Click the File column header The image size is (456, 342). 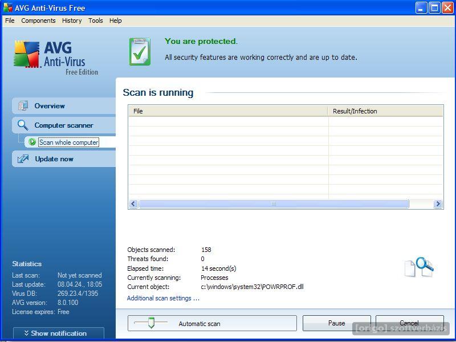pyautogui.click(x=228, y=111)
